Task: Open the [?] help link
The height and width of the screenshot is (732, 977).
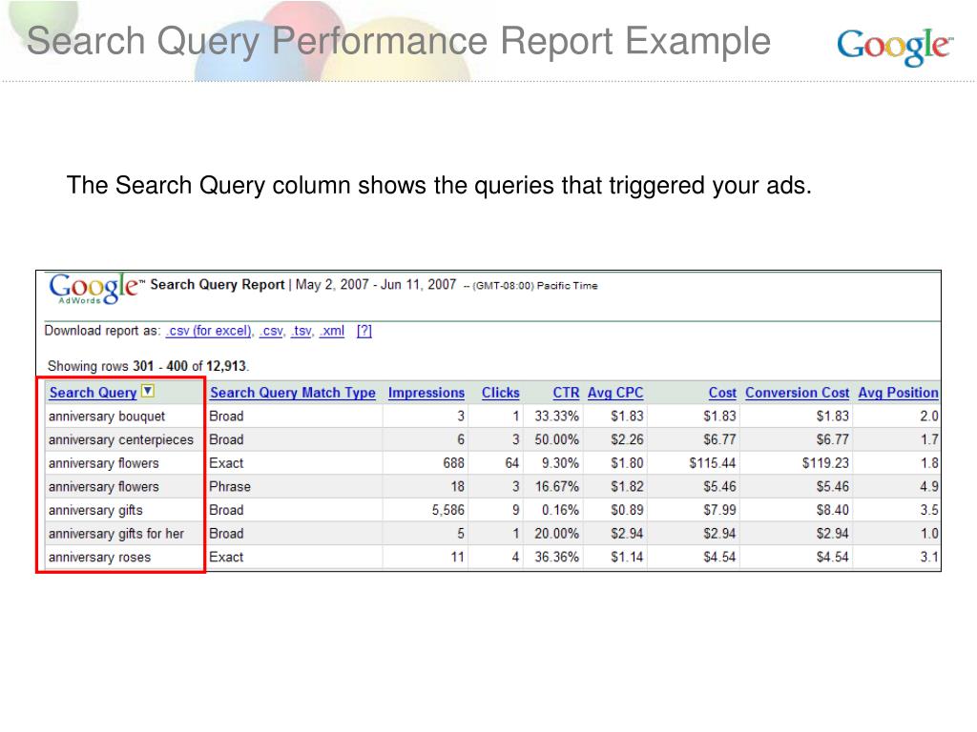Action: pos(364,331)
